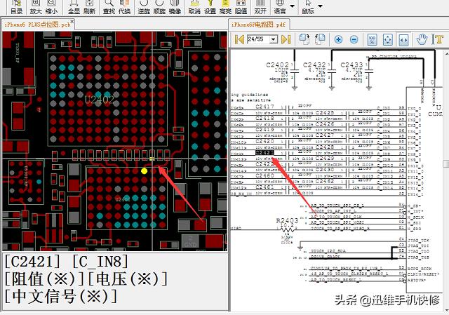Open the 语言 language dropdown
The width and height of the screenshot is (449, 315).
(283, 7)
